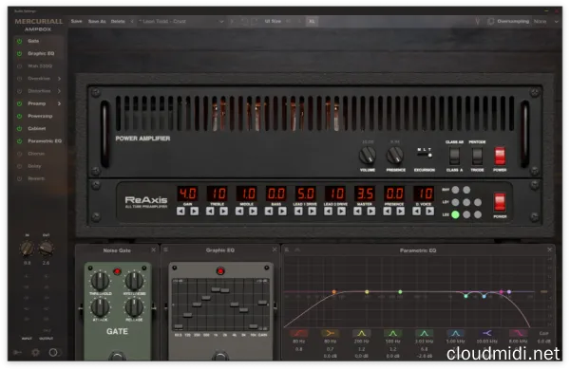Open the settings gear icon at bottom left
570x370 pixels.
35,352
